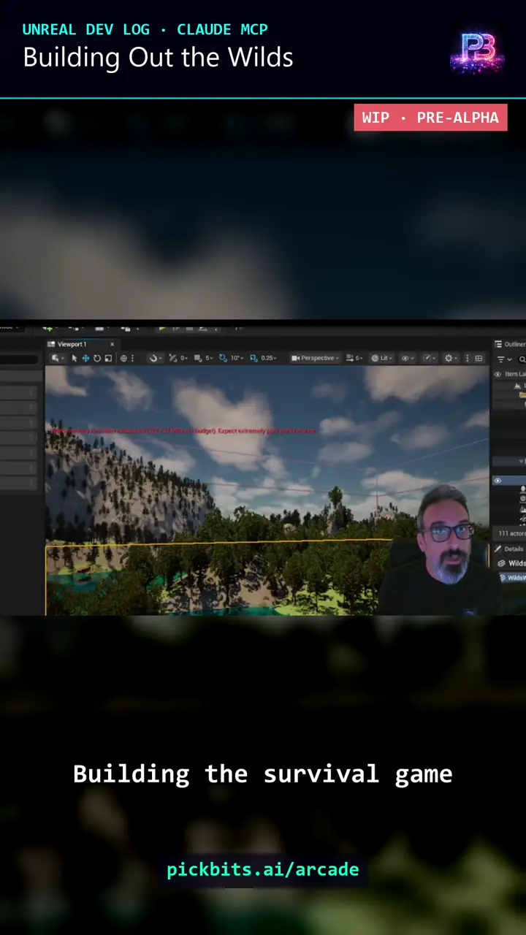Open viewport overflow three-dot menu near layout icon
The height and width of the screenshot is (935, 526).
click(x=467, y=358)
